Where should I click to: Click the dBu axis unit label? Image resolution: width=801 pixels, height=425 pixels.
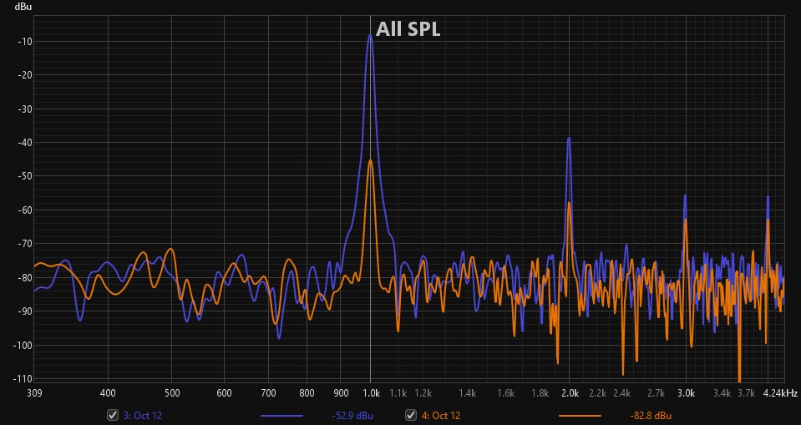point(23,7)
